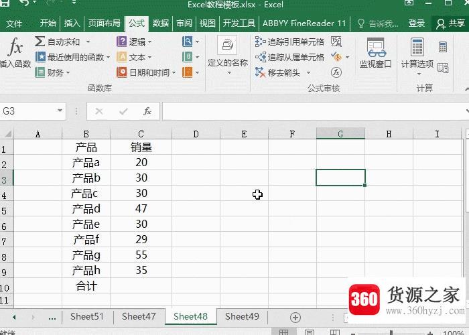This screenshot has height=335, width=469.
Task: Switch to the Page Layout (页面布局) tab
Action: [104, 23]
